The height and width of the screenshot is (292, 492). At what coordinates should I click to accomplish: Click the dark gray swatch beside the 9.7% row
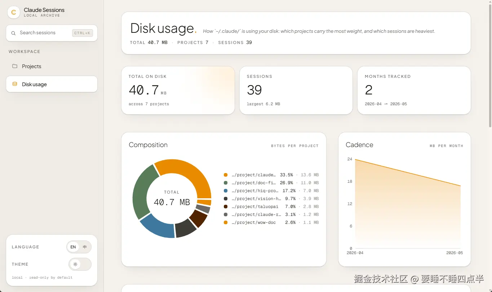coord(226,199)
